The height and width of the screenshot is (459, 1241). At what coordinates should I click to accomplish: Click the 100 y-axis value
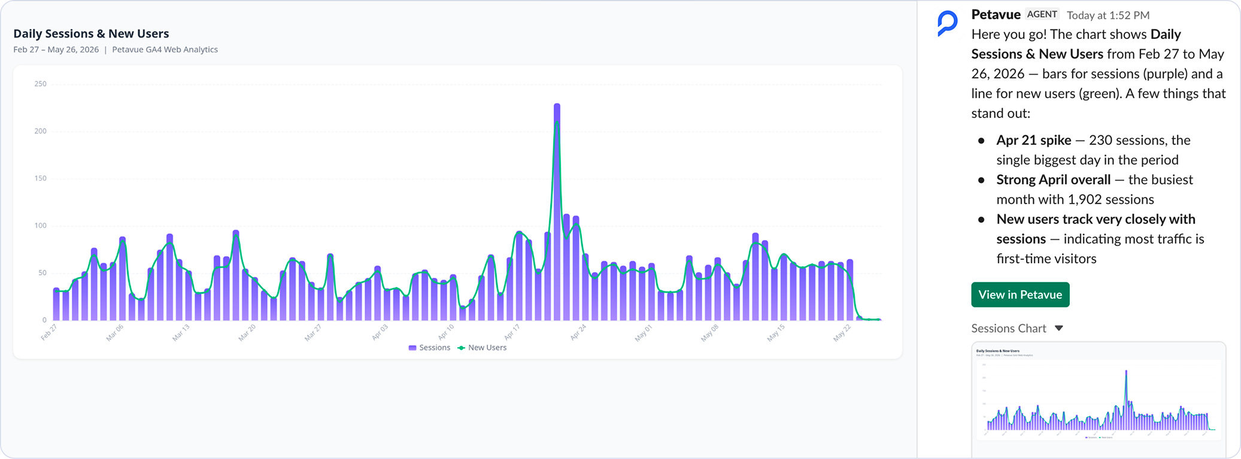click(x=40, y=226)
